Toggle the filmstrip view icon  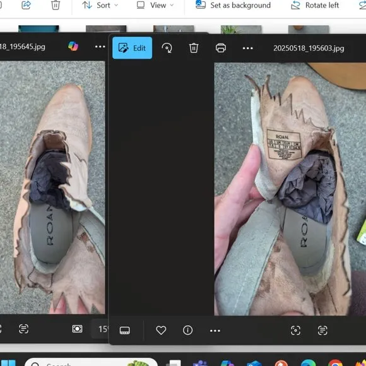tap(125, 330)
